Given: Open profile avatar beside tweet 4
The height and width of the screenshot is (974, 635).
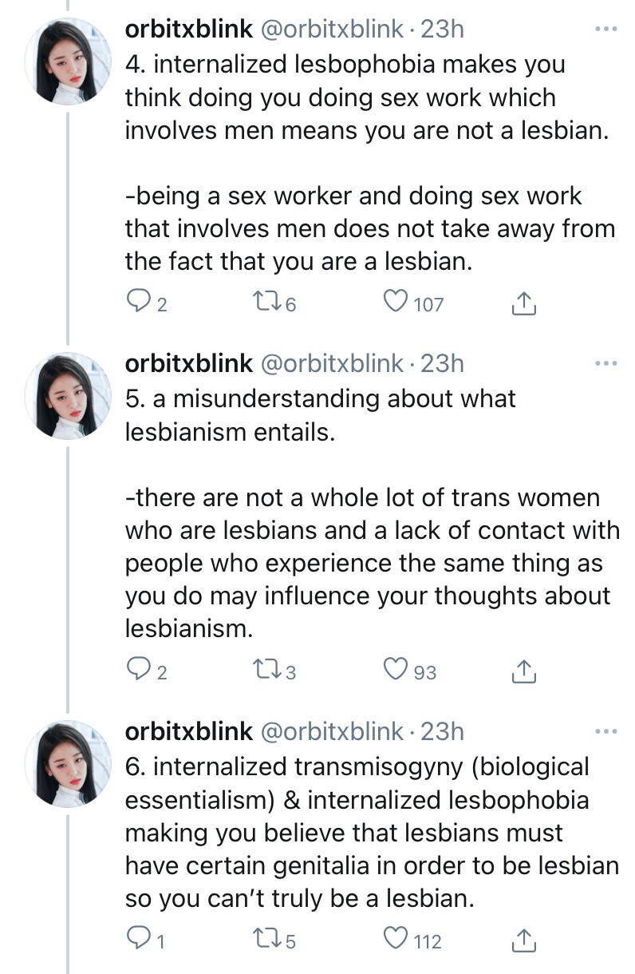Looking at the screenshot, I should coord(68,62).
